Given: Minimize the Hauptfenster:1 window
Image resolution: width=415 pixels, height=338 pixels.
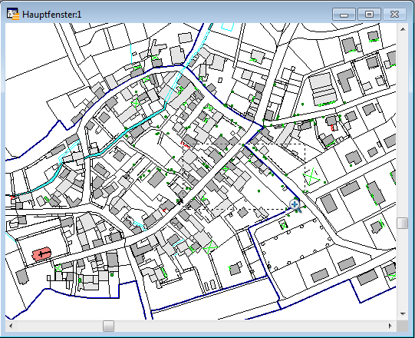Looking at the screenshot, I should [344, 15].
